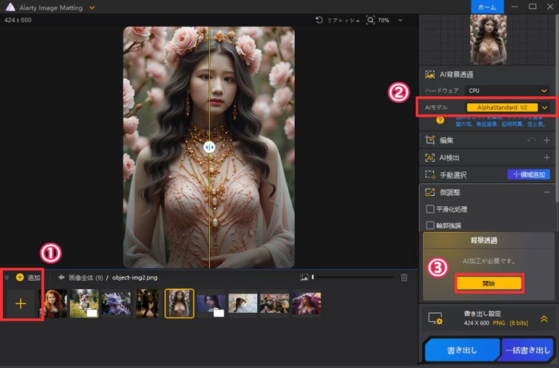Click the リフレッシュ refresh icon
The height and width of the screenshot is (368, 559).
point(319,20)
